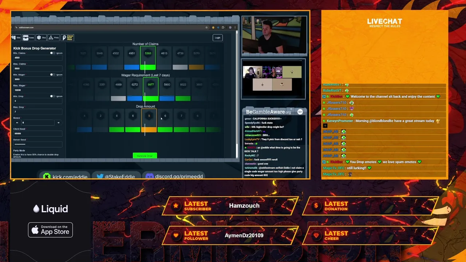Click the Discord logo icon
This screenshot has width=466, height=262.
(149, 176)
